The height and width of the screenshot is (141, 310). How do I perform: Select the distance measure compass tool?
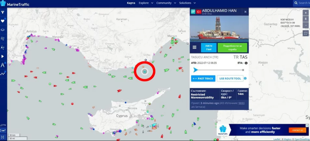pyautogui.click(x=3, y=65)
